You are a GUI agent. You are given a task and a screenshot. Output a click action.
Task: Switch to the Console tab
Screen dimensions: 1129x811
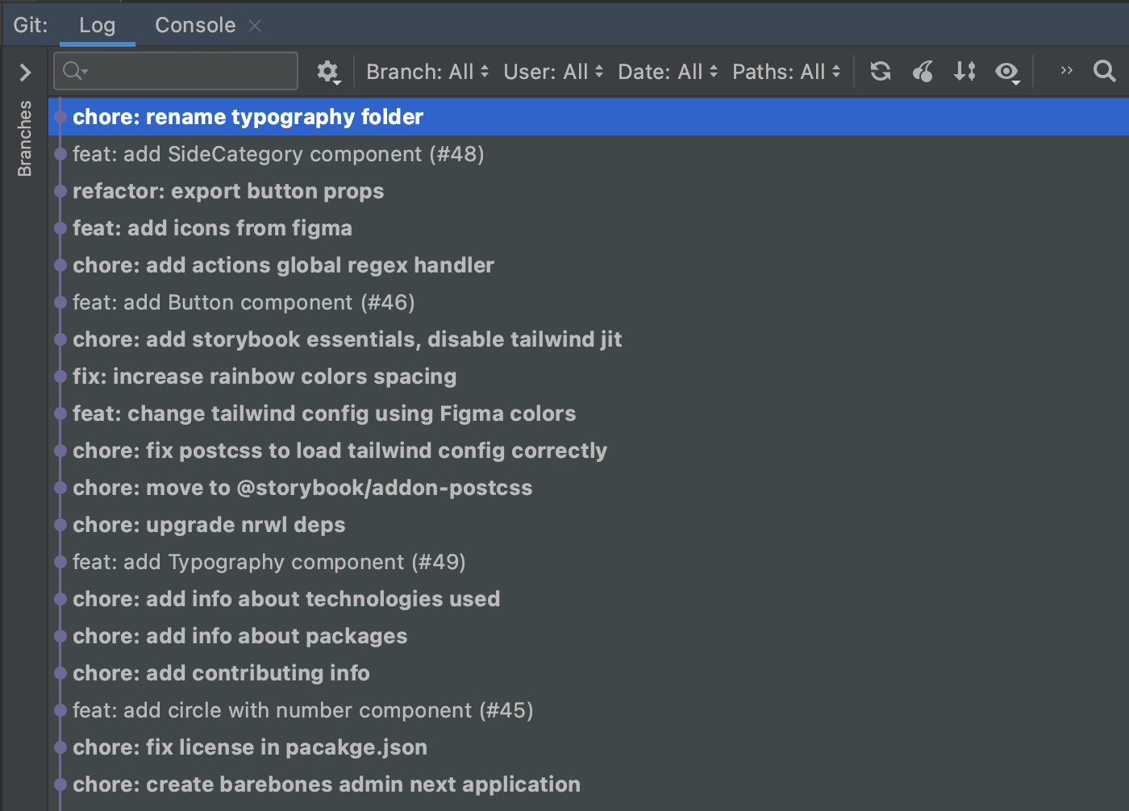[194, 25]
